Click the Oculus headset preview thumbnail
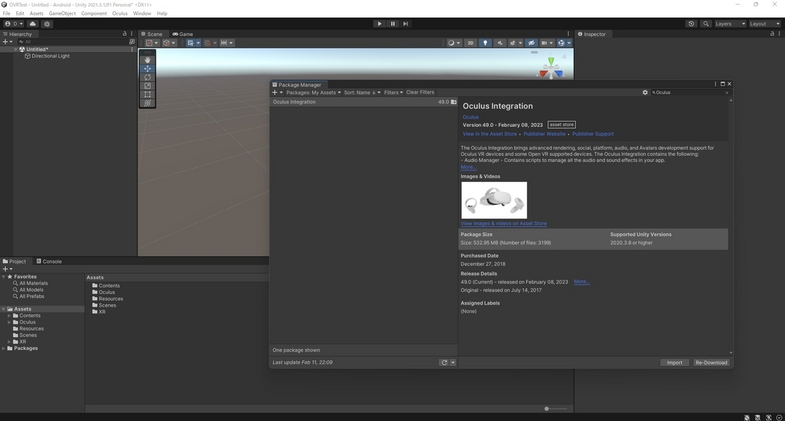The height and width of the screenshot is (421, 785). click(x=494, y=200)
